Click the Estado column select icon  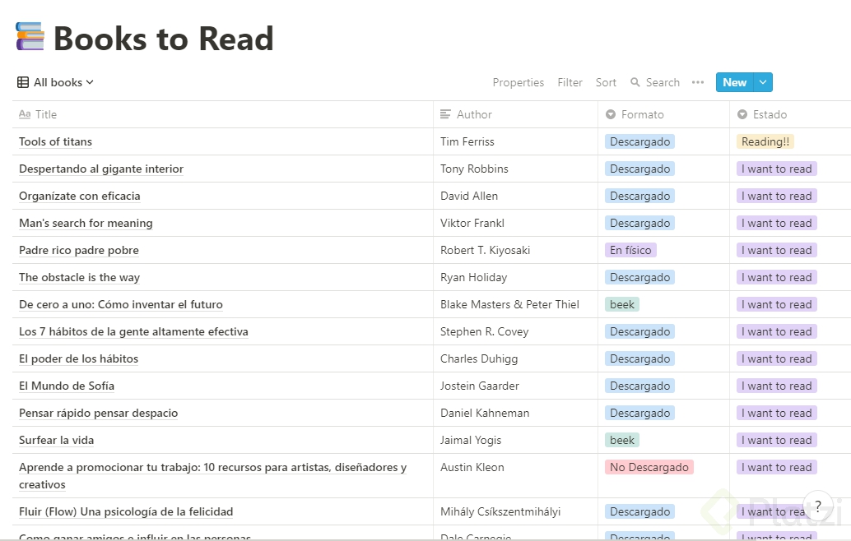(x=742, y=114)
